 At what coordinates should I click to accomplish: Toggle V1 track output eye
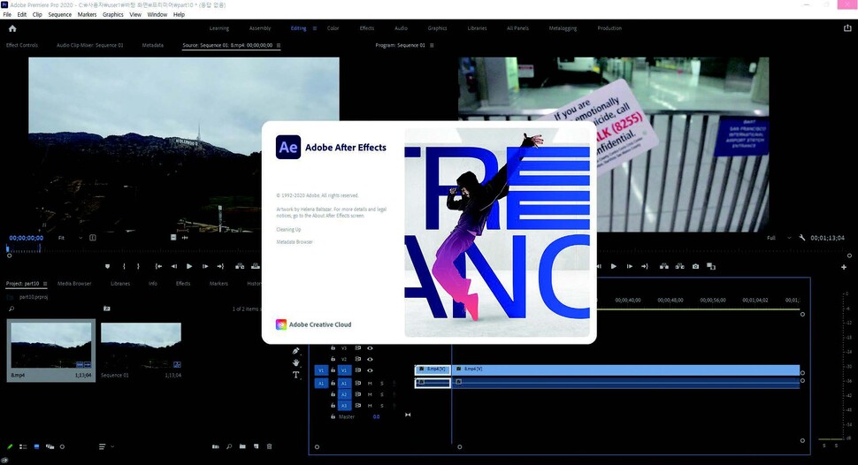370,370
